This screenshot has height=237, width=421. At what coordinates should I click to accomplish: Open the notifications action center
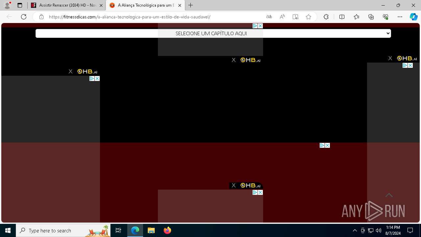(x=410, y=230)
